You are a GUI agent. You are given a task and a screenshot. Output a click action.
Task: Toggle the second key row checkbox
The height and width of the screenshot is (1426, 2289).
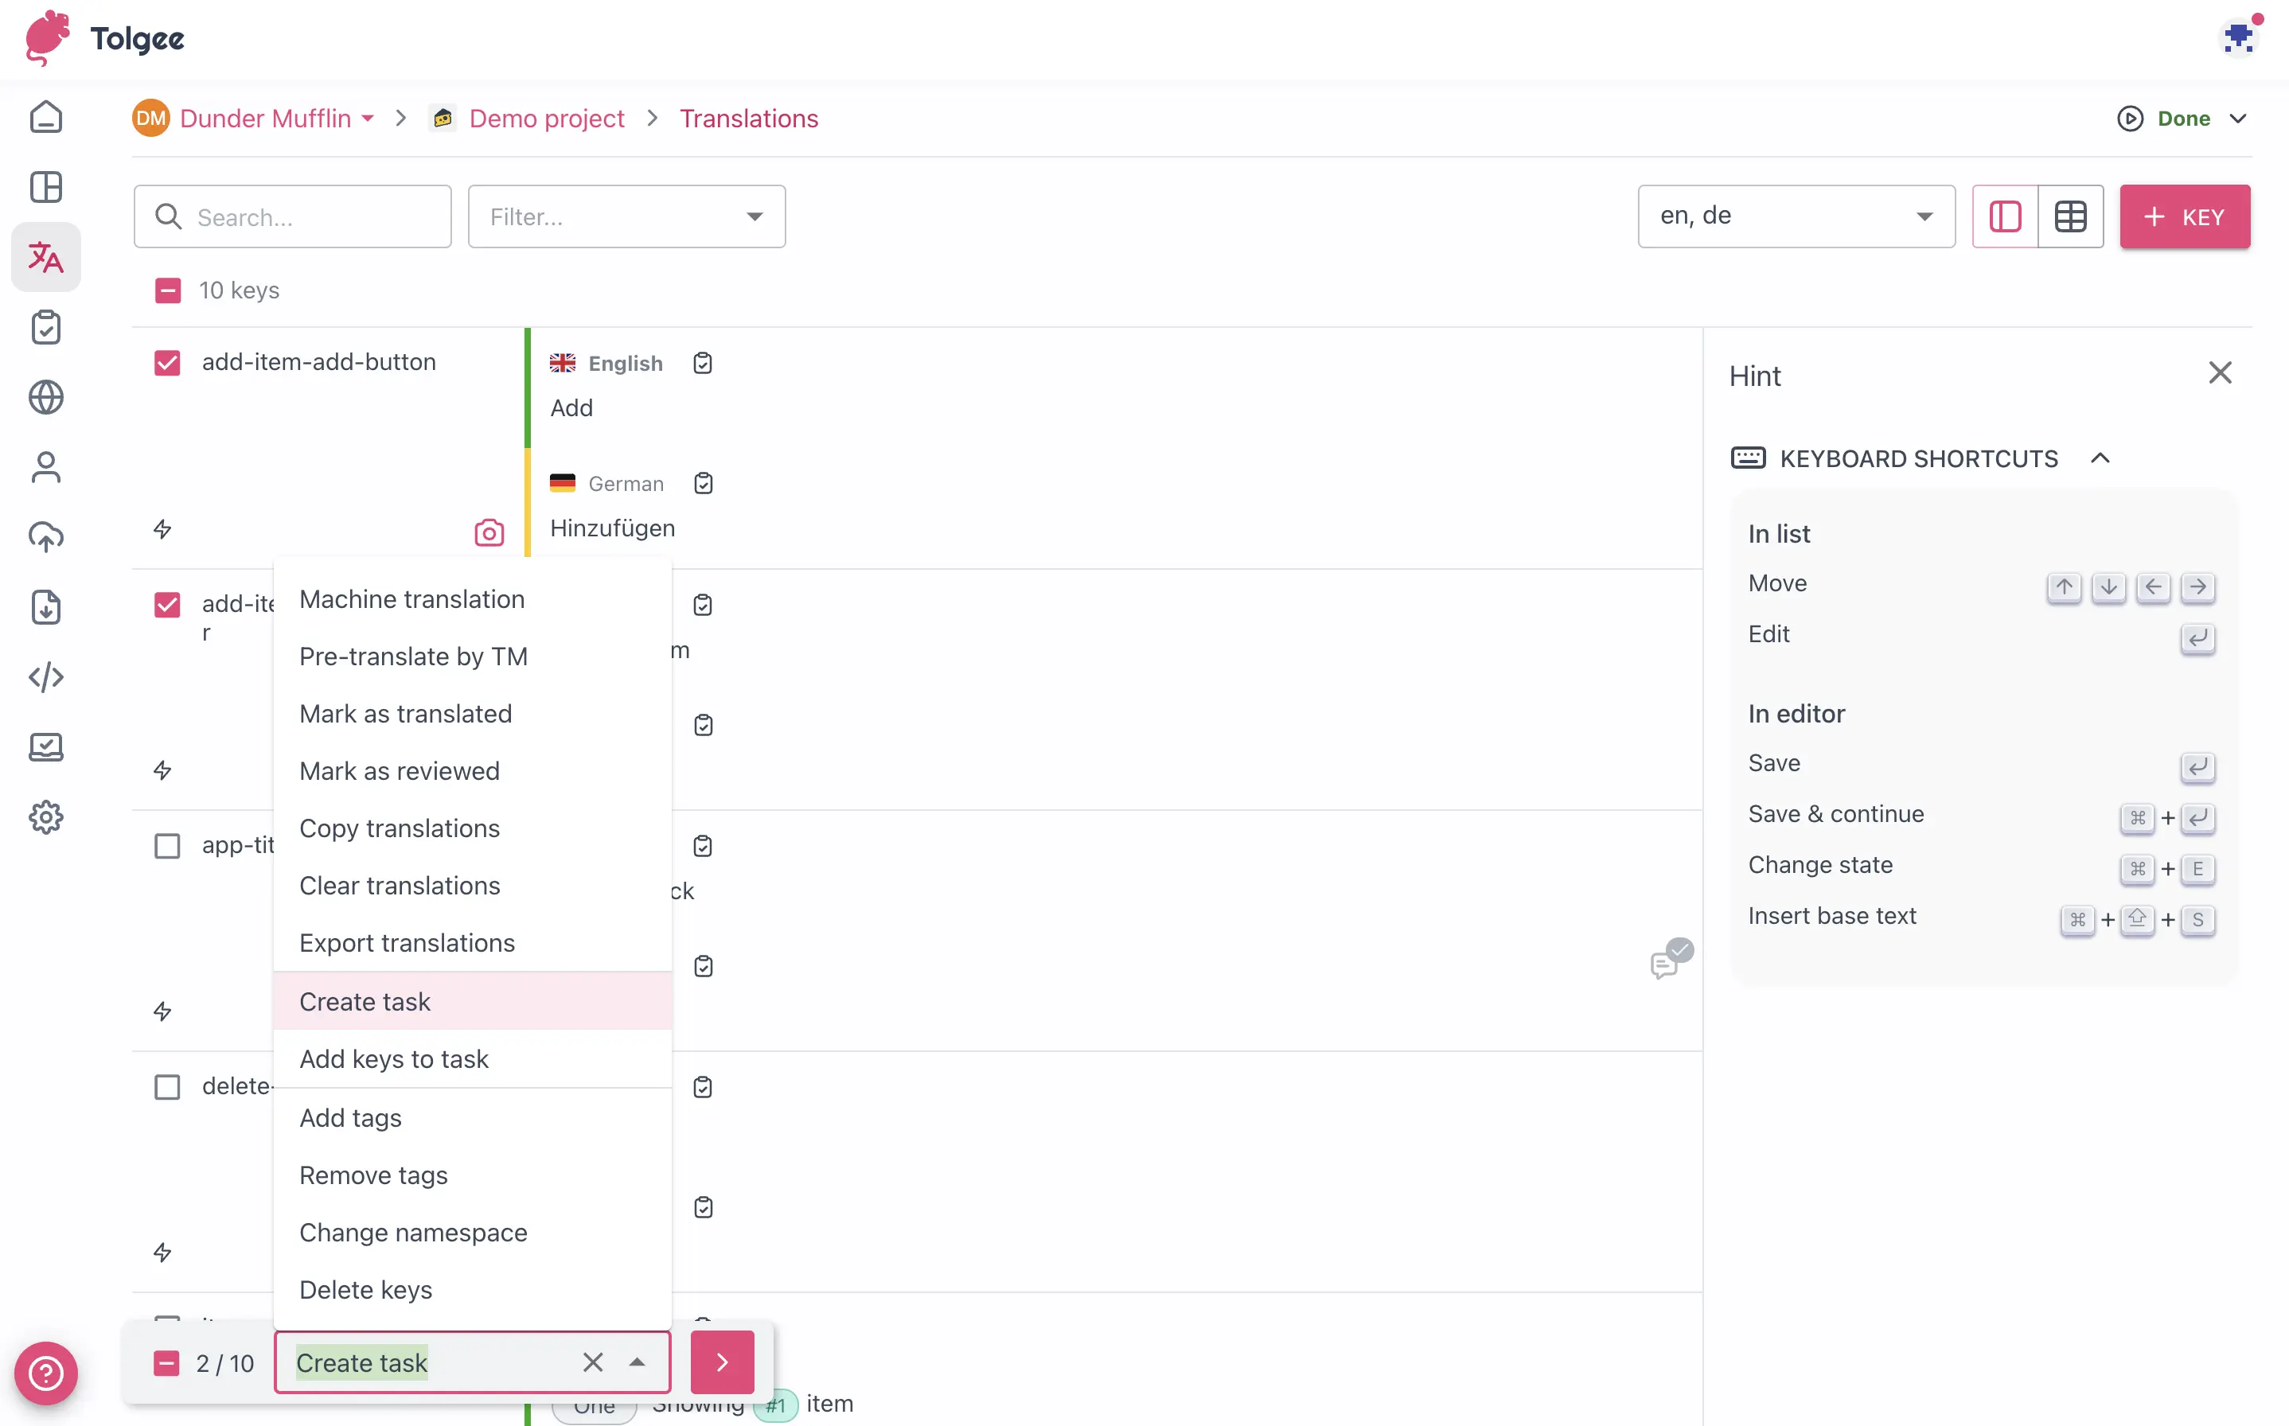pos(166,603)
